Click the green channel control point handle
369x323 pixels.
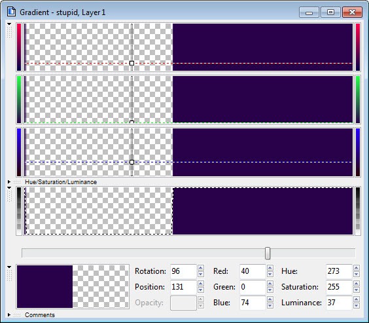[x=132, y=122]
